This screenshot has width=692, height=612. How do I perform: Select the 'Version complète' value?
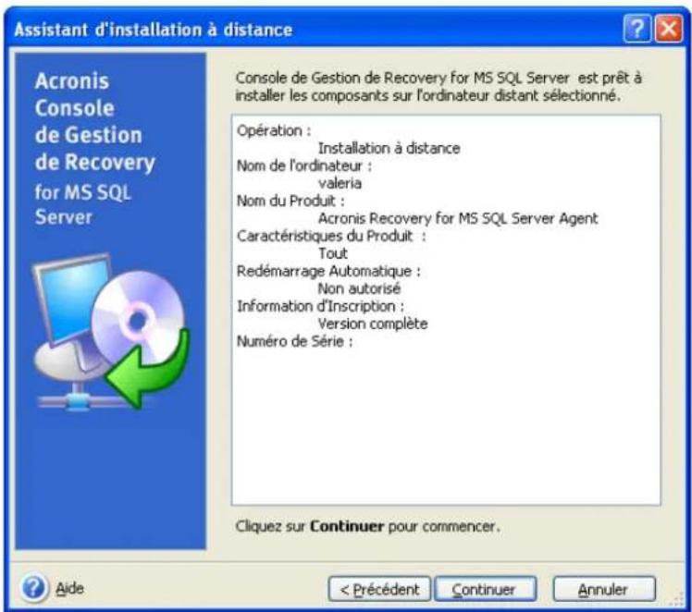[x=373, y=324]
